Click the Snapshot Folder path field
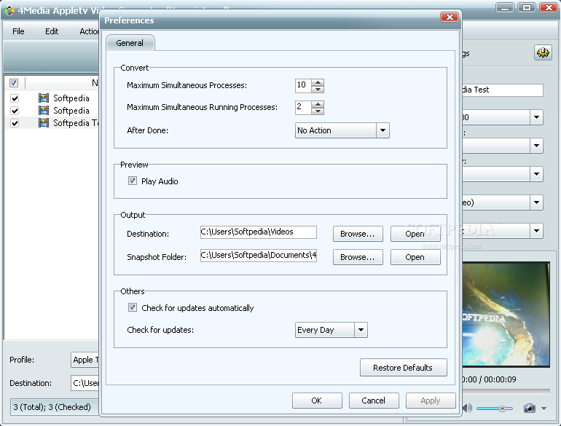Viewport: 561px width, 426px height. coord(259,256)
